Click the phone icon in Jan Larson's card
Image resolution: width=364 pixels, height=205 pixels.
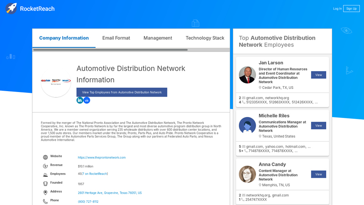pyautogui.click(x=243, y=102)
